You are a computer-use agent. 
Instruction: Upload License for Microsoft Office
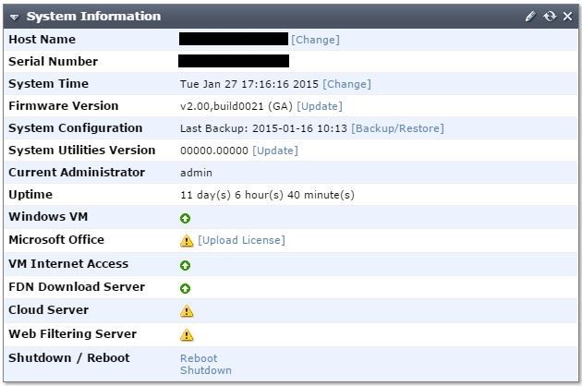(241, 240)
